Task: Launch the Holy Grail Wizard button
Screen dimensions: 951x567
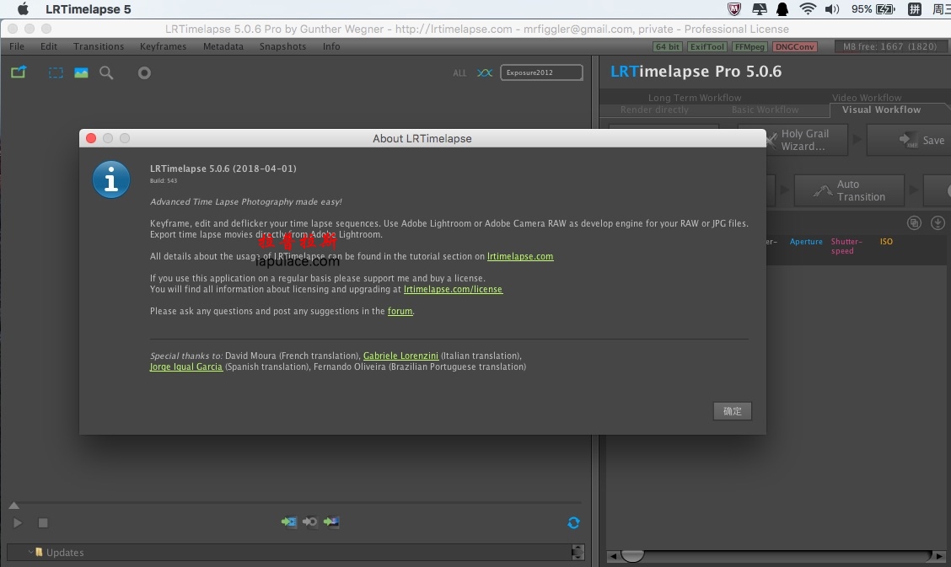Action: 808,140
